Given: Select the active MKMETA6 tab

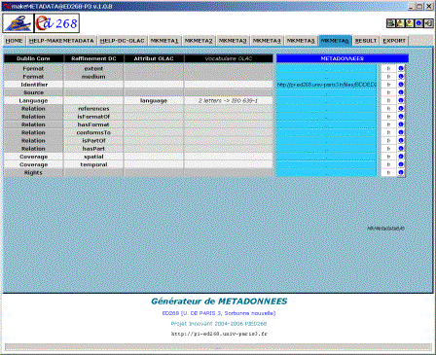Looking at the screenshot, I should [x=335, y=41].
